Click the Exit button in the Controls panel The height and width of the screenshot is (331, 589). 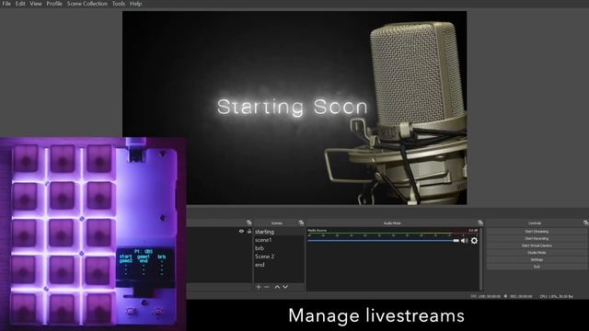[x=537, y=267]
